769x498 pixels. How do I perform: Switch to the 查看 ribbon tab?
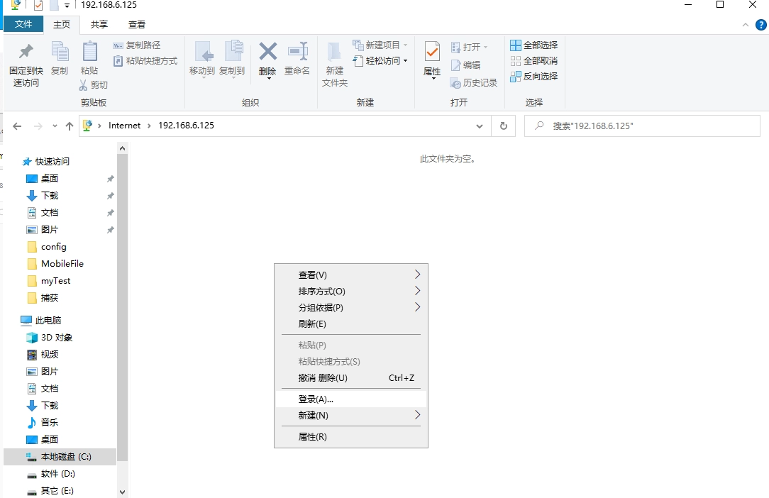(x=136, y=24)
